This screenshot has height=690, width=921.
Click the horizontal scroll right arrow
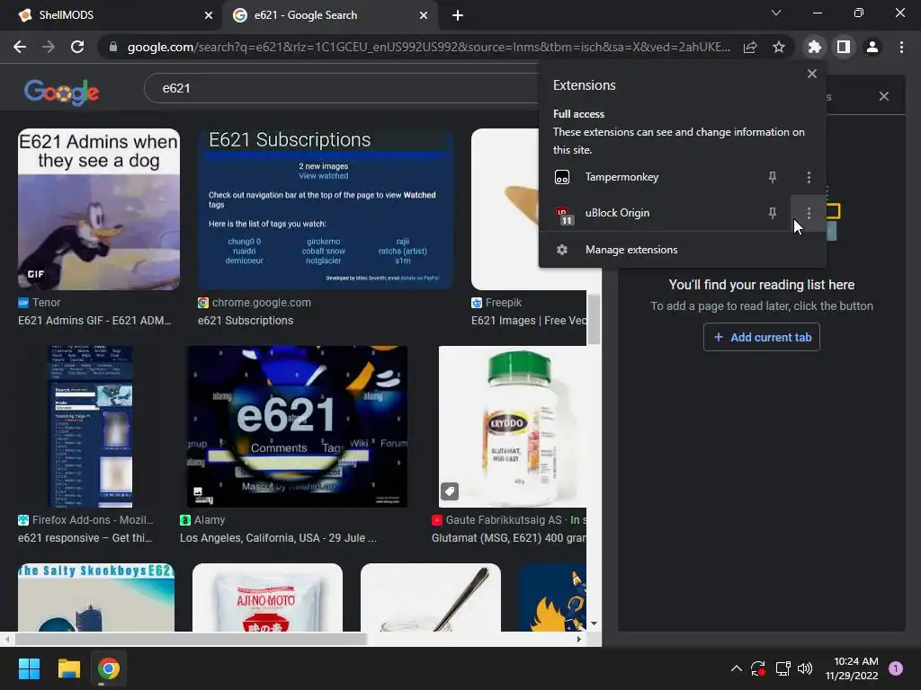579,640
